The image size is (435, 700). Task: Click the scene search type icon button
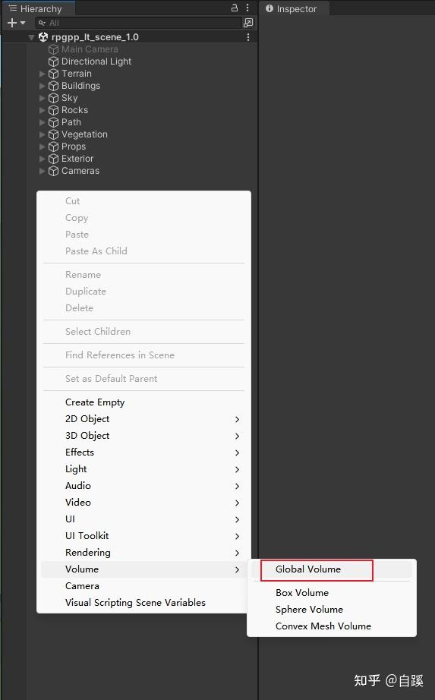tap(248, 23)
